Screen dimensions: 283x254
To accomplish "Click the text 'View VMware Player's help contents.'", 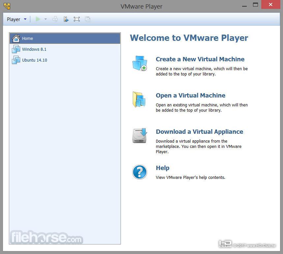I will (190, 178).
